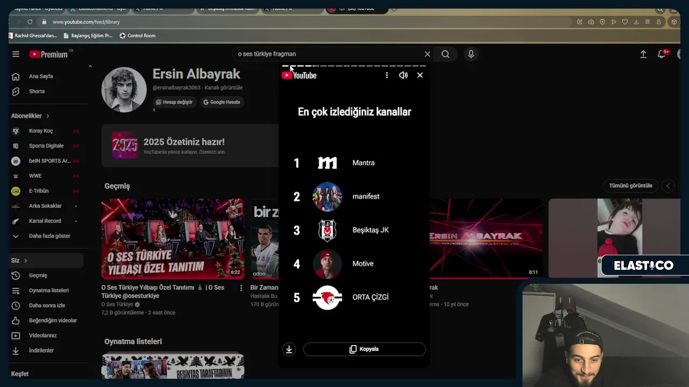Select manifest channel in recap

click(354, 197)
